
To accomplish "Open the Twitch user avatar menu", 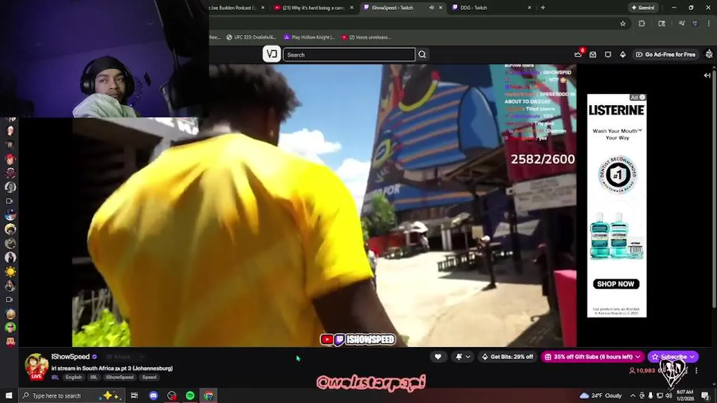I will pyautogui.click(x=710, y=54).
